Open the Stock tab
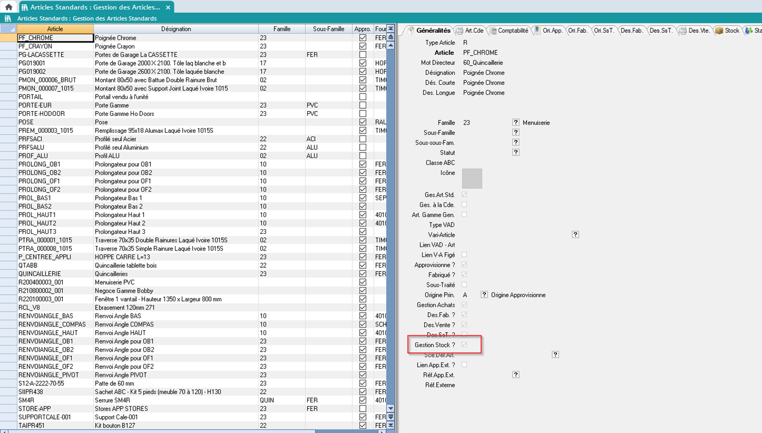The height and width of the screenshot is (433, 762). click(727, 31)
